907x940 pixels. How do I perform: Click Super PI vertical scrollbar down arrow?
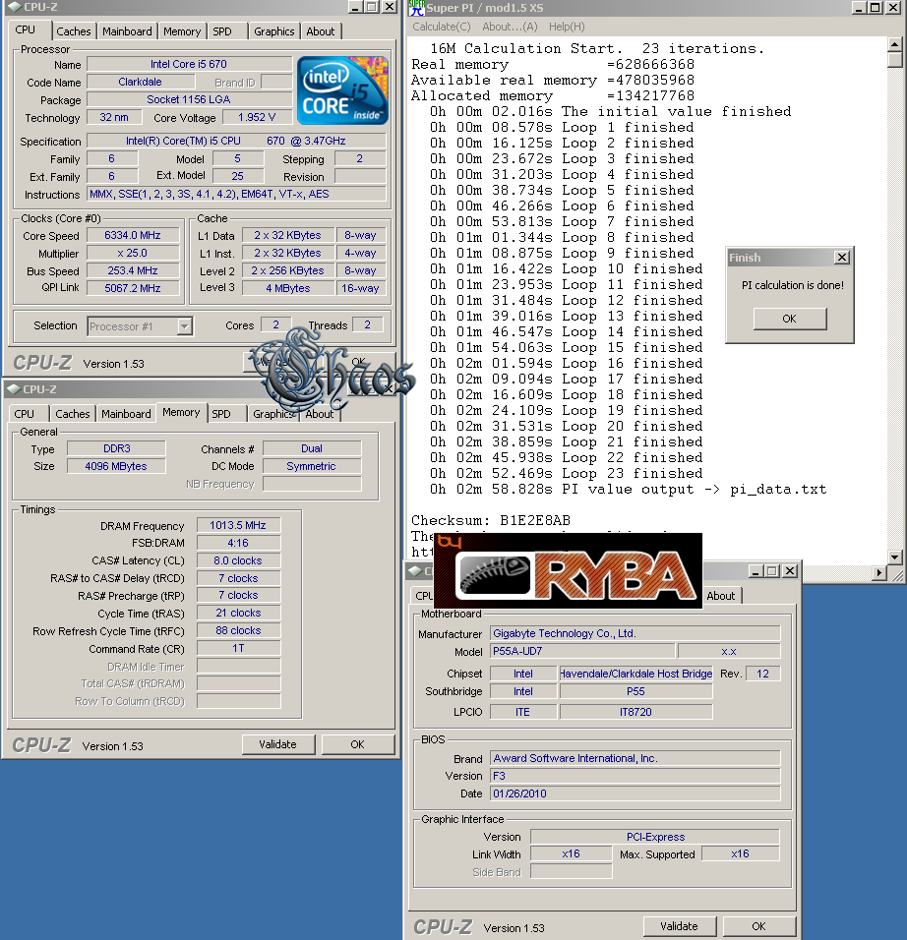click(x=894, y=557)
